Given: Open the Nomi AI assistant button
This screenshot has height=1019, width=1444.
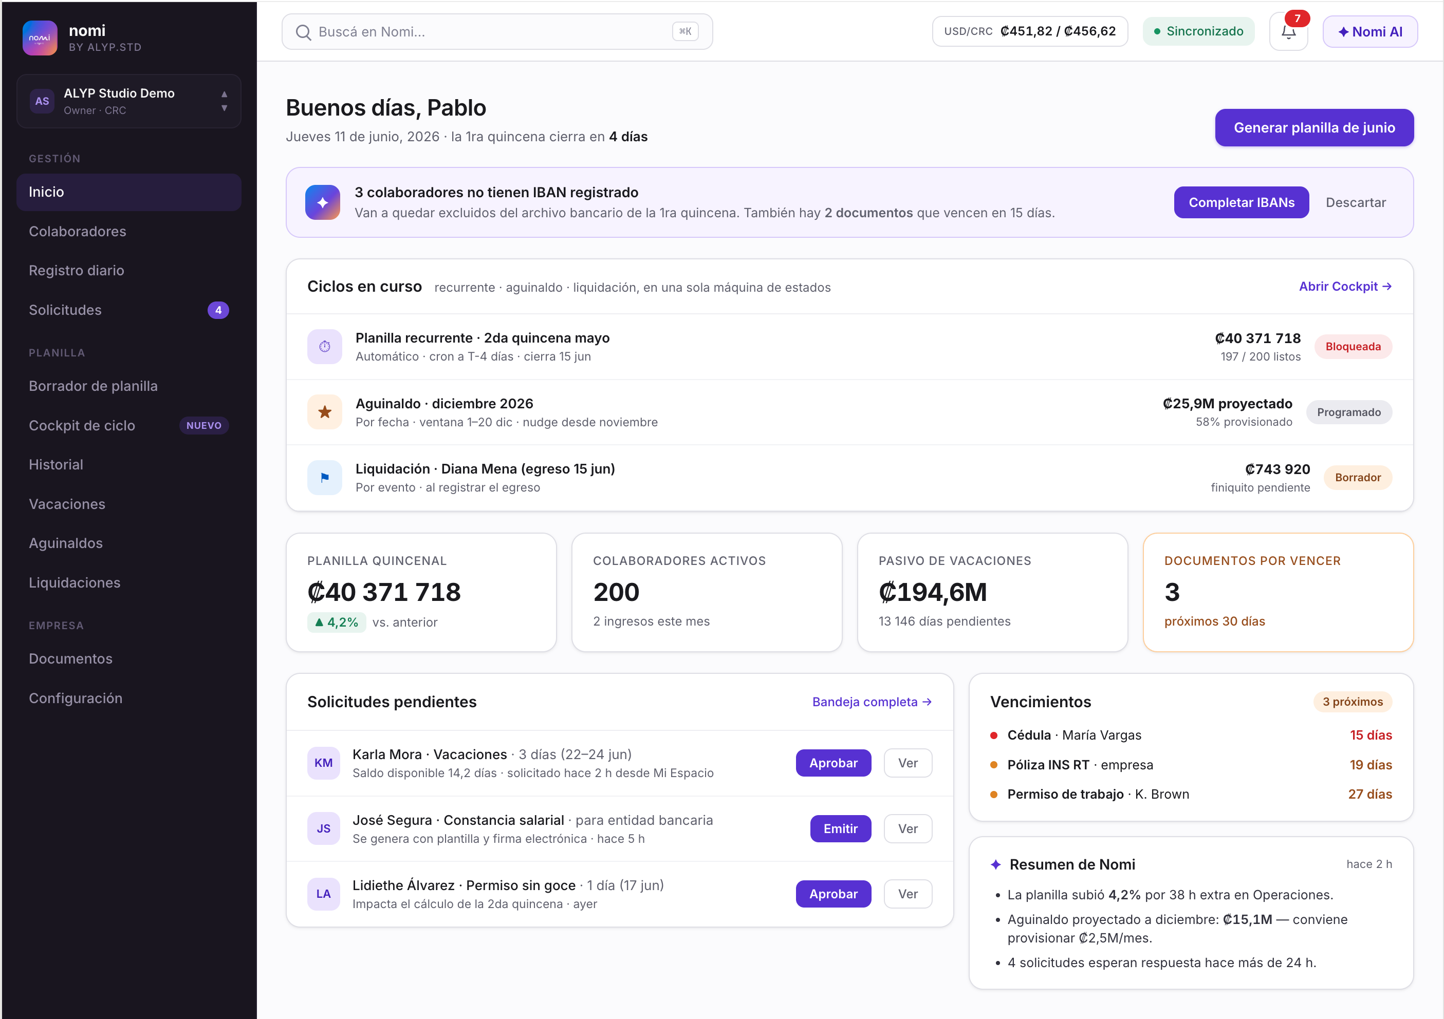Looking at the screenshot, I should pyautogui.click(x=1370, y=31).
